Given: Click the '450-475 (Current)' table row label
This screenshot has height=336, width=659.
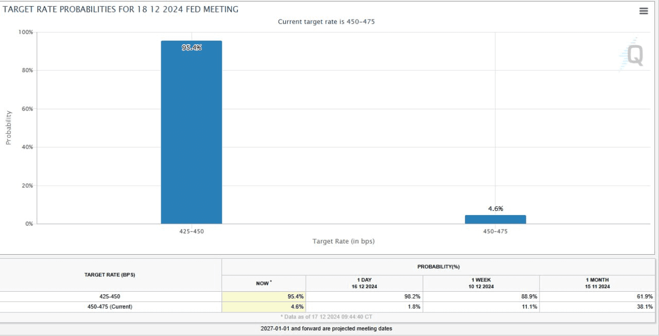Looking at the screenshot, I should [x=110, y=307].
